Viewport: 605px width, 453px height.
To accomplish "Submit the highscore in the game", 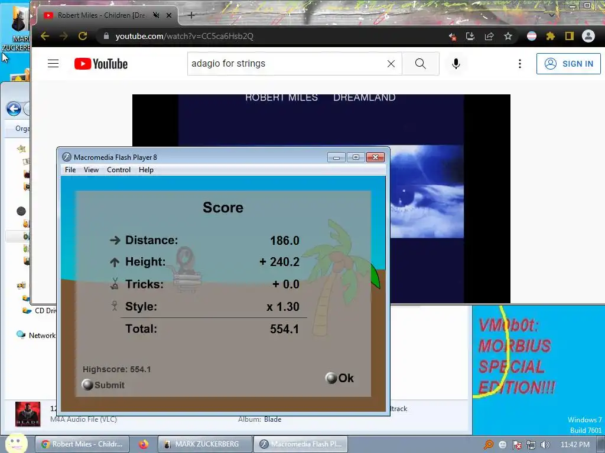I will tap(103, 385).
